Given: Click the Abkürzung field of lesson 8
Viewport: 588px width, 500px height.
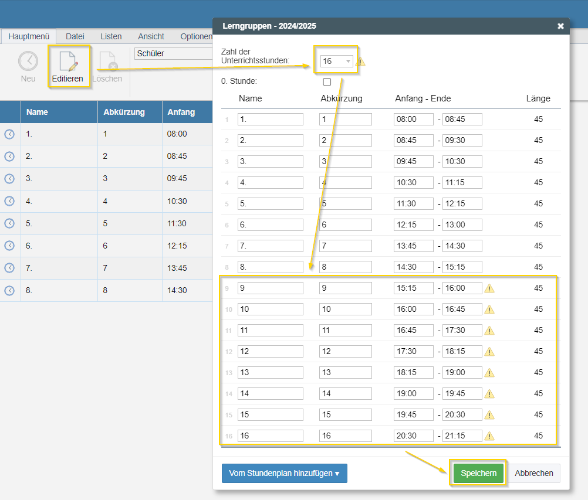Looking at the screenshot, I should point(346,267).
